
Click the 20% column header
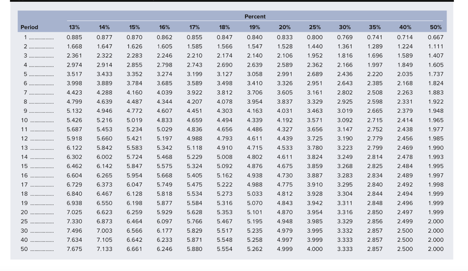[x=283, y=27]
